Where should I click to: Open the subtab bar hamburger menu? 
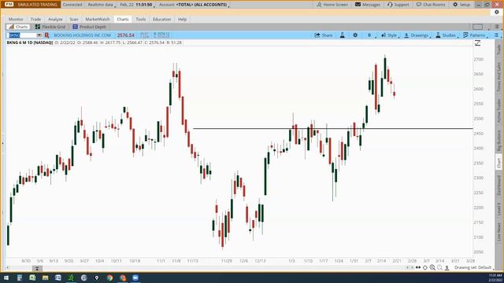(497, 27)
